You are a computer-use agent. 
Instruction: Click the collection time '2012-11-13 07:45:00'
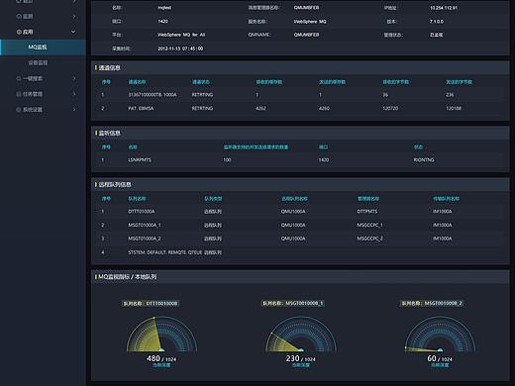[180, 48]
